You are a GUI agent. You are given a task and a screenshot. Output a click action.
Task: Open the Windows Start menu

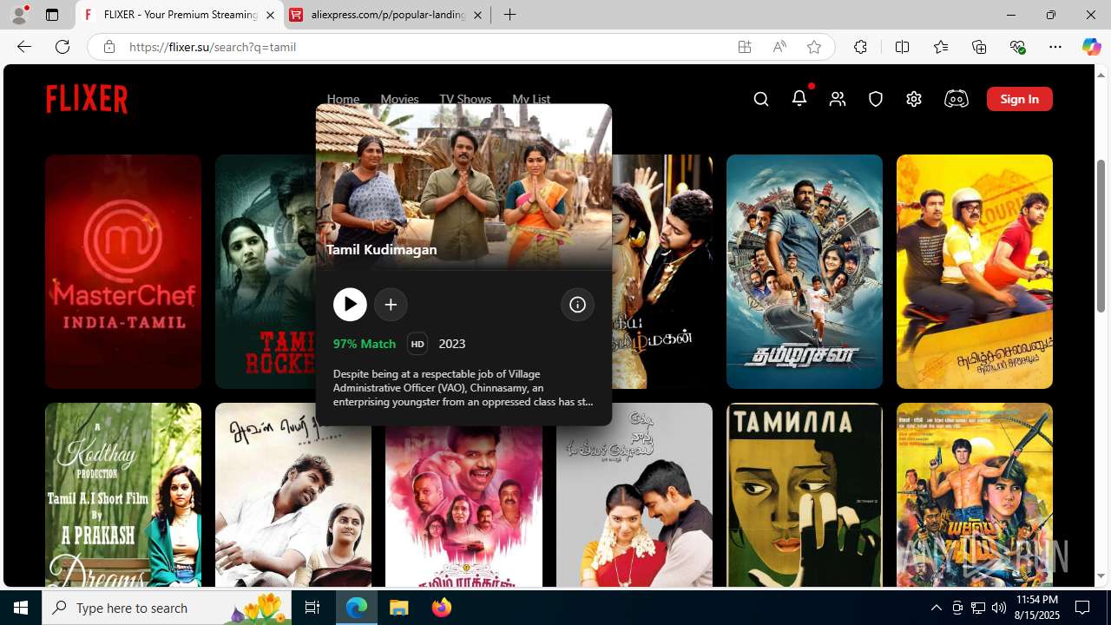21,608
